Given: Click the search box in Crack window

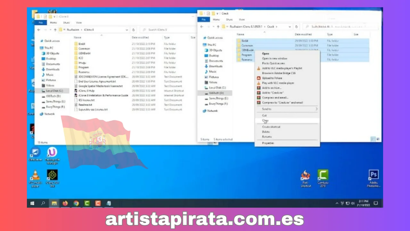Looking at the screenshot, I should tap(340, 27).
